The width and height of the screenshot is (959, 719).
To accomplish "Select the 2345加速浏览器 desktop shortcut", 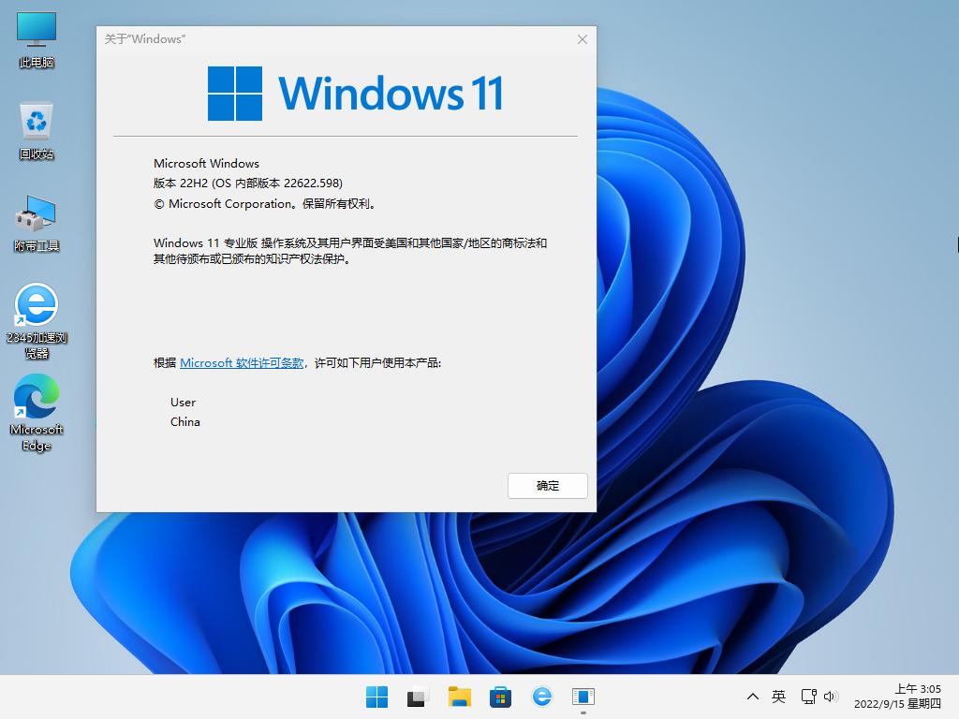I will pos(37,320).
